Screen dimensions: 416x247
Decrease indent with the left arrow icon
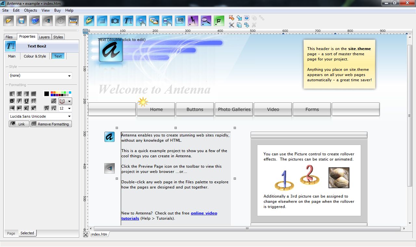point(19,108)
